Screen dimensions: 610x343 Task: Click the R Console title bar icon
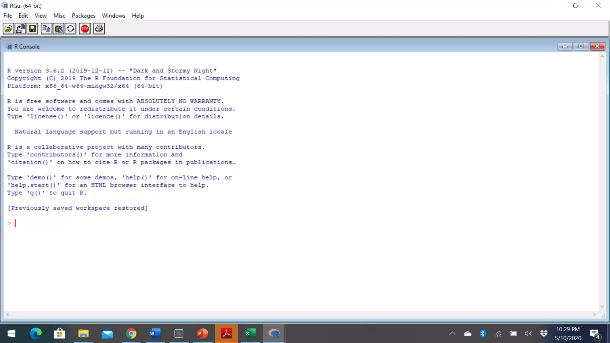(9, 46)
